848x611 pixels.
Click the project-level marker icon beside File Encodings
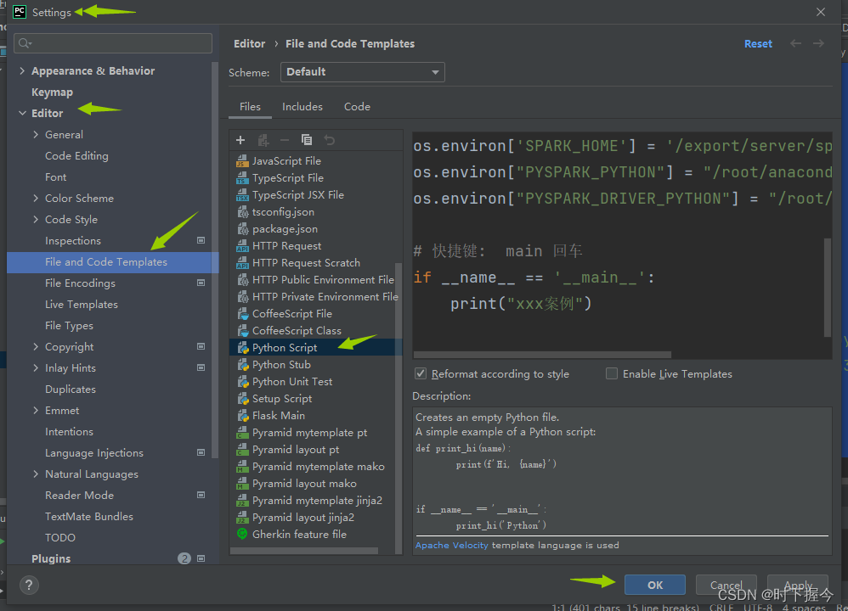pos(201,283)
